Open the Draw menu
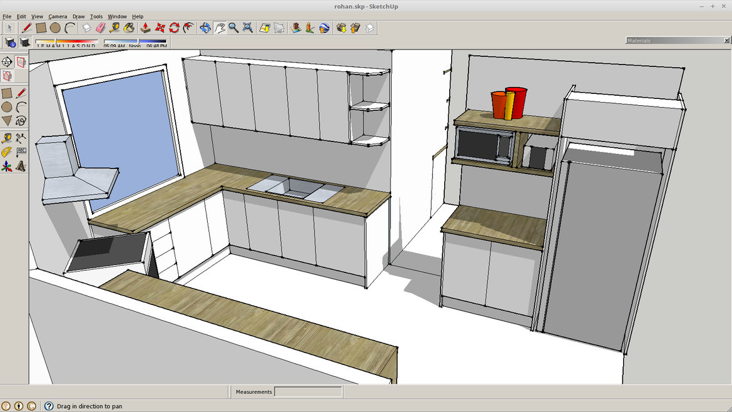 point(78,16)
